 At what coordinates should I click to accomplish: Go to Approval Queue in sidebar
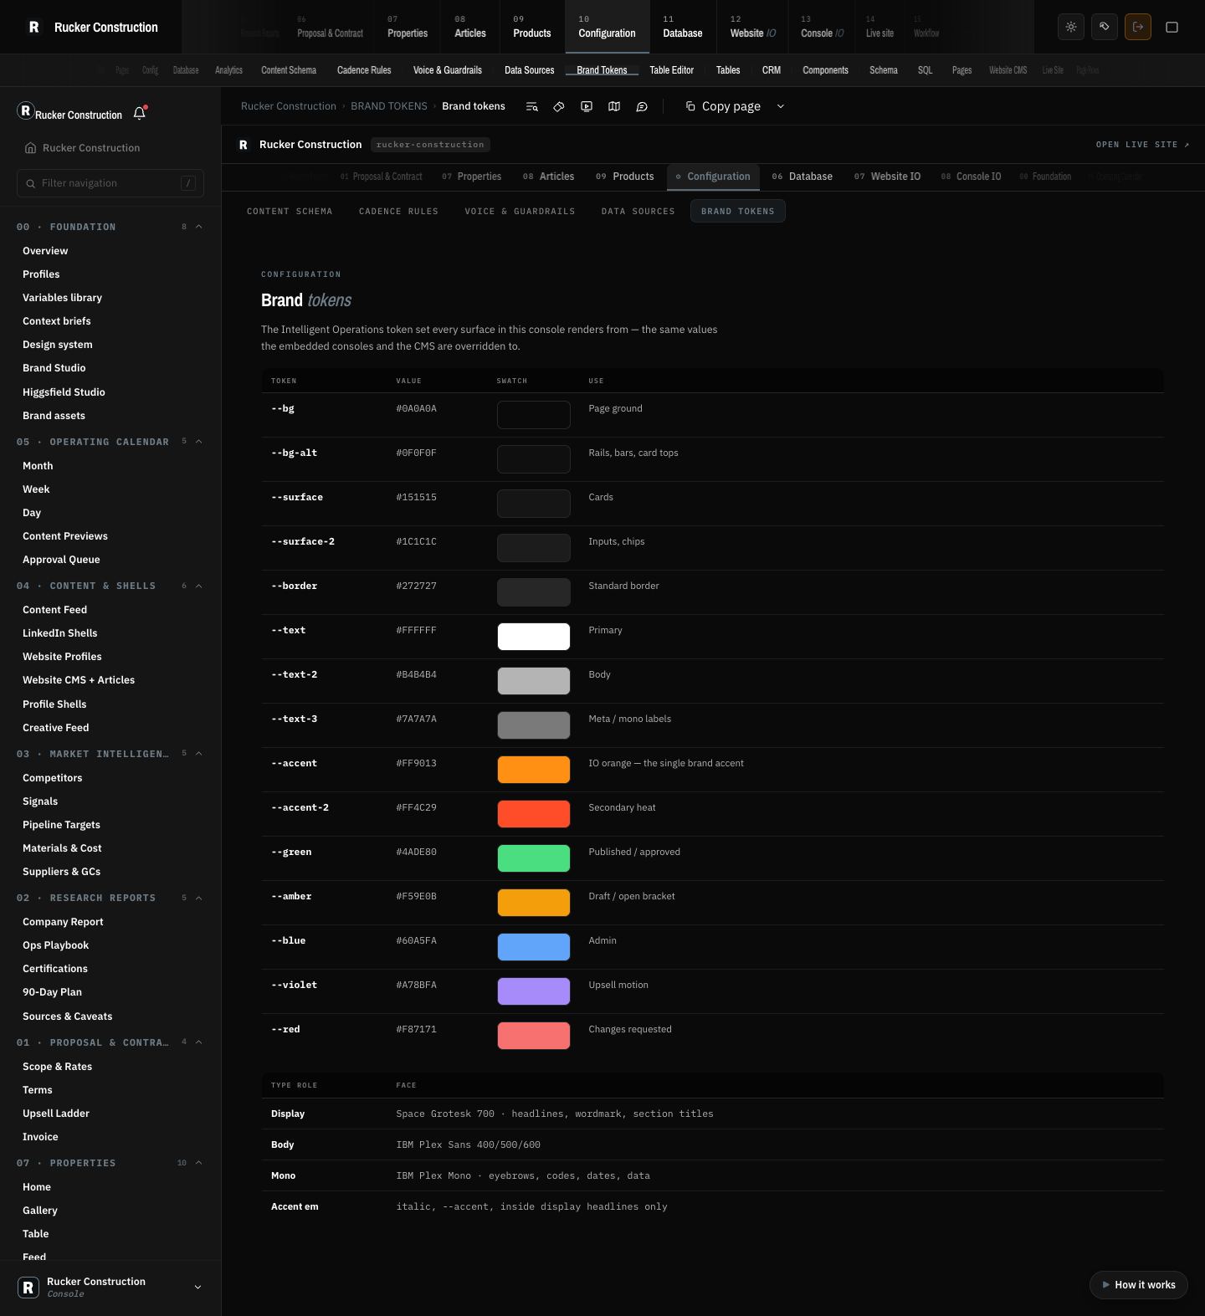61,560
